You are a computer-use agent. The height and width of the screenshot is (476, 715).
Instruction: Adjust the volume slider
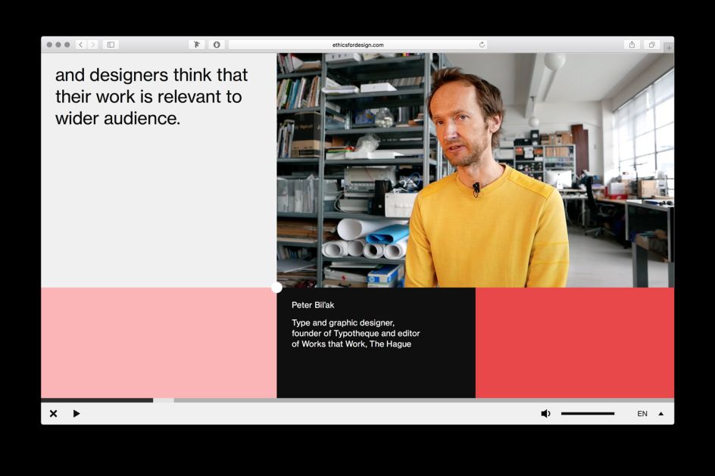pyautogui.click(x=587, y=413)
